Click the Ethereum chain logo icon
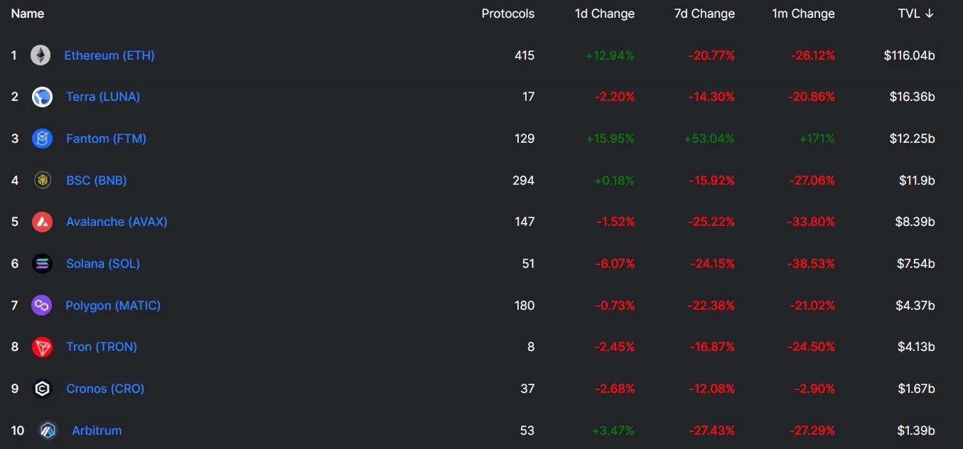Screen dimensions: 963x449 point(41,55)
